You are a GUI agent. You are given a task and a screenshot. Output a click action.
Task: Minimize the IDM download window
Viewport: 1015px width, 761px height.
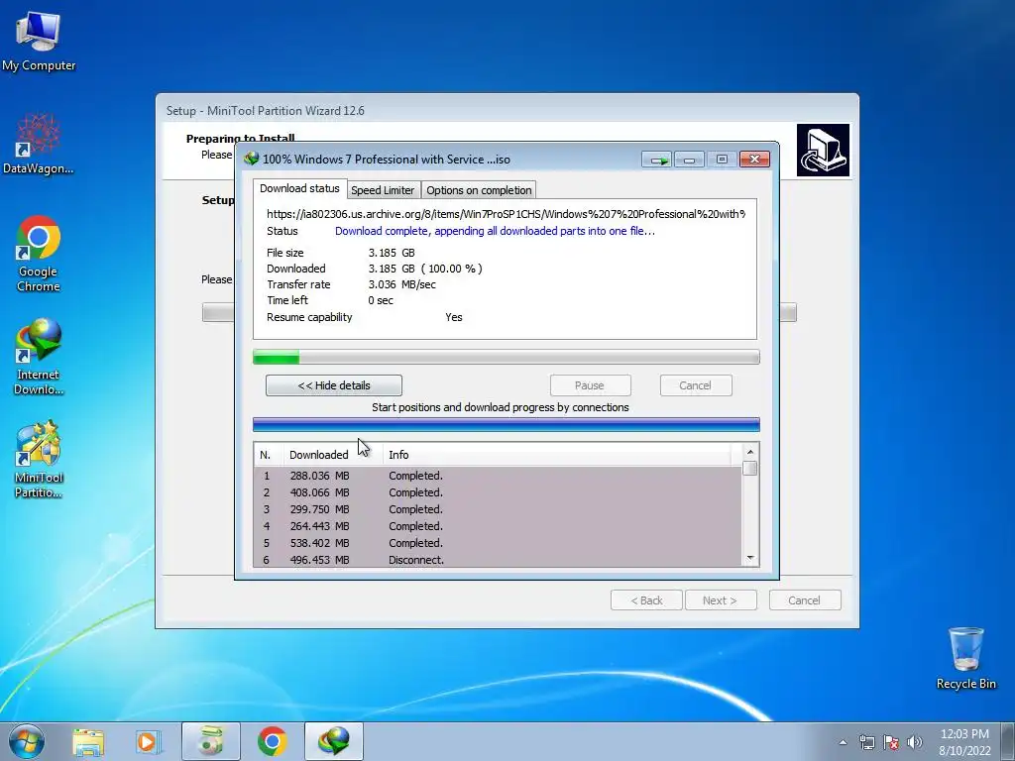pyautogui.click(x=690, y=160)
